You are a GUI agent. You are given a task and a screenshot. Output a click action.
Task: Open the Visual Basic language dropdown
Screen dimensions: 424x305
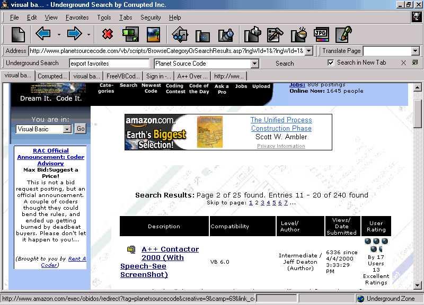(67, 129)
